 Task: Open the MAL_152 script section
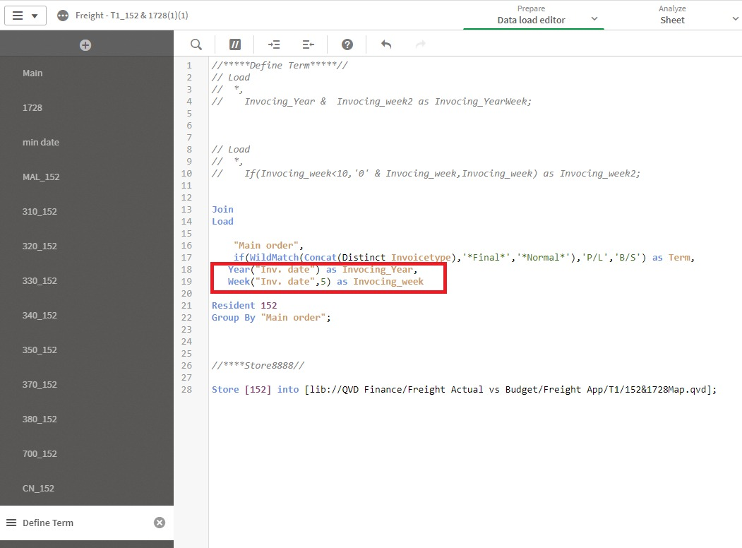[41, 177]
